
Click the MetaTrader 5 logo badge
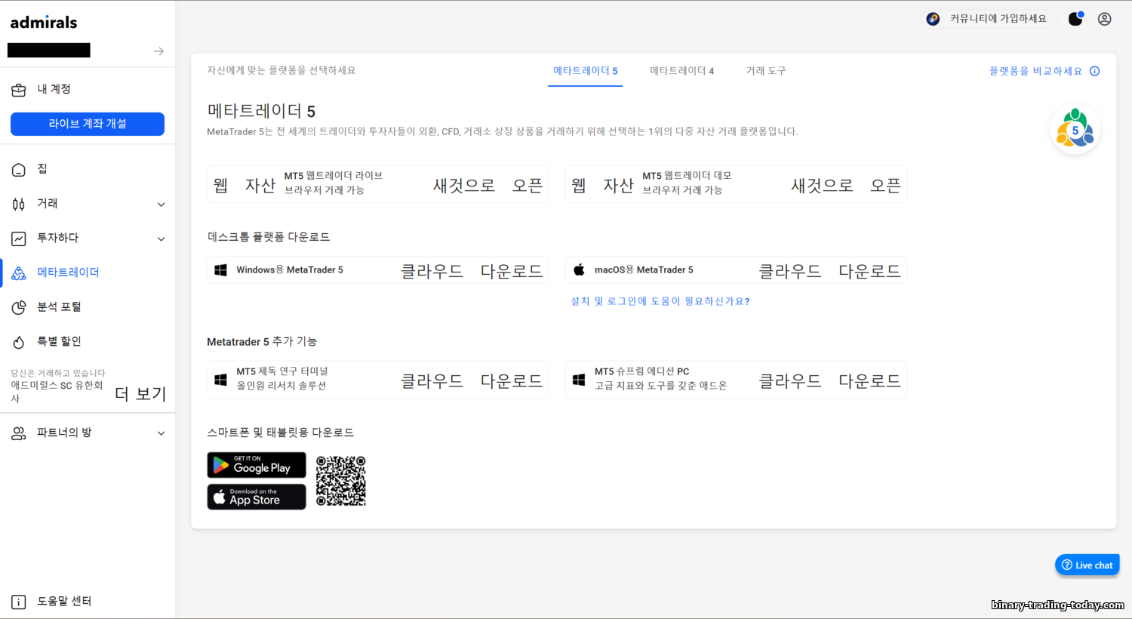1075,130
